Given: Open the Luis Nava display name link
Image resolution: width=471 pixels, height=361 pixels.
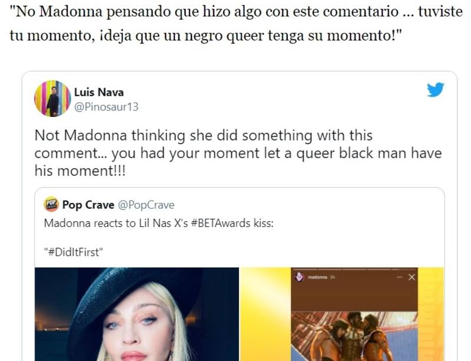Looking at the screenshot, I should (99, 92).
